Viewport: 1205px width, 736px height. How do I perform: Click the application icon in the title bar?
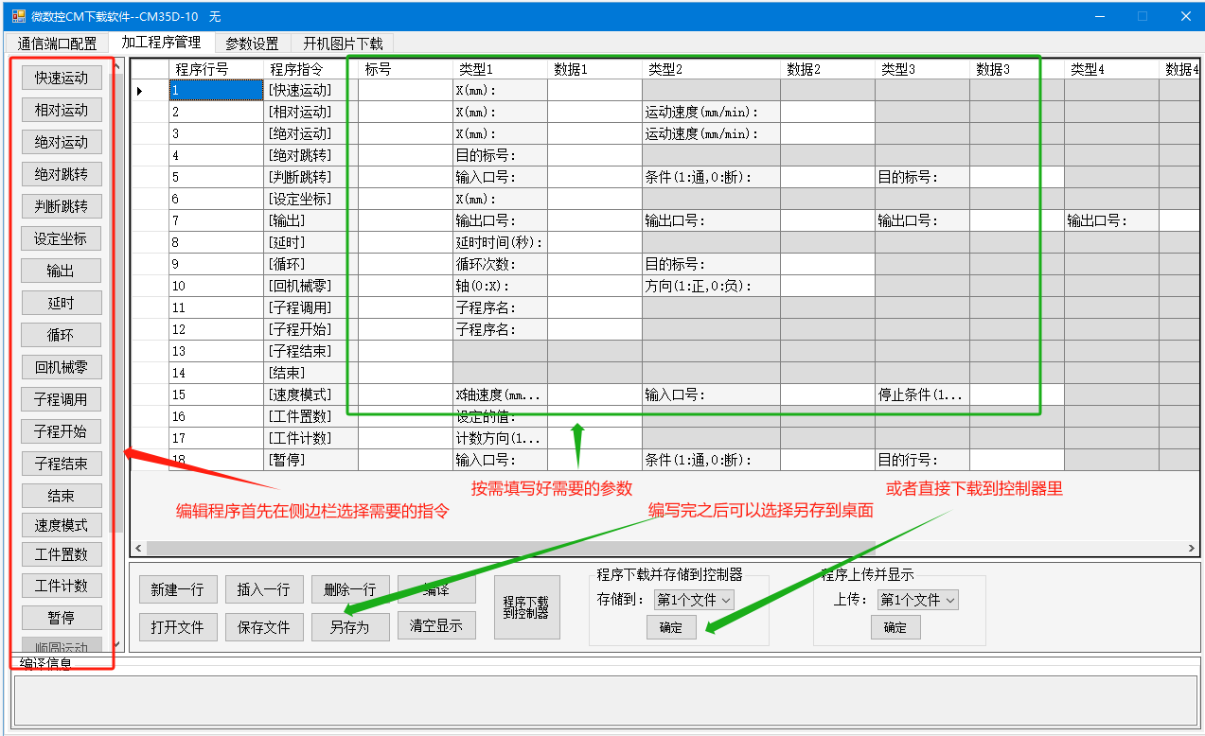click(18, 16)
